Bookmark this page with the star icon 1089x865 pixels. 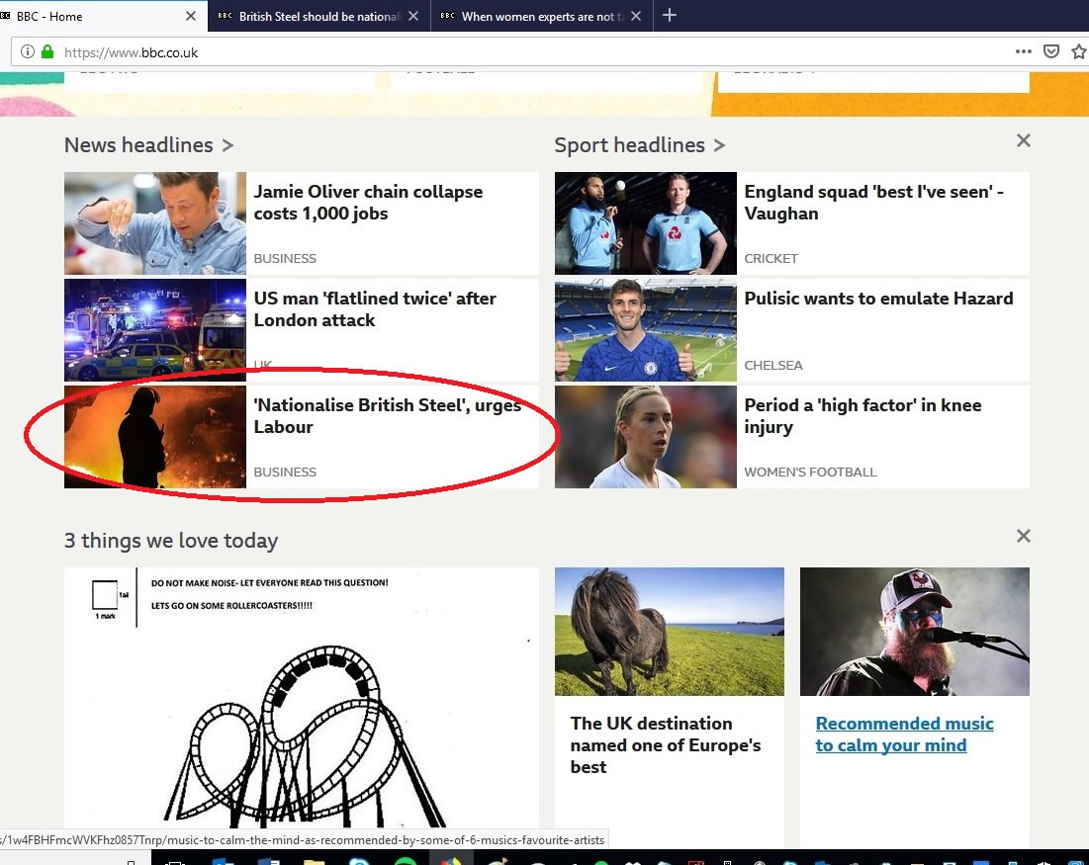click(1078, 51)
